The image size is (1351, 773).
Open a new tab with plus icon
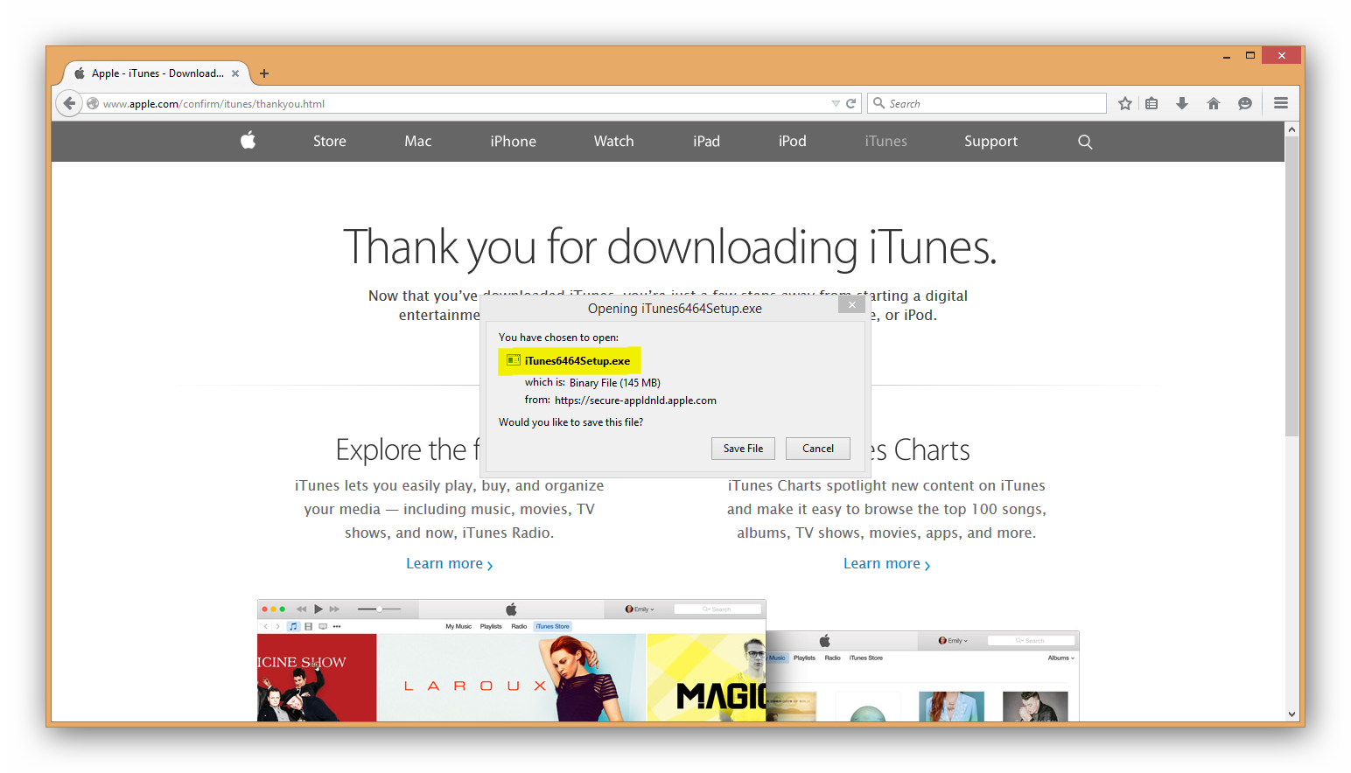(264, 73)
